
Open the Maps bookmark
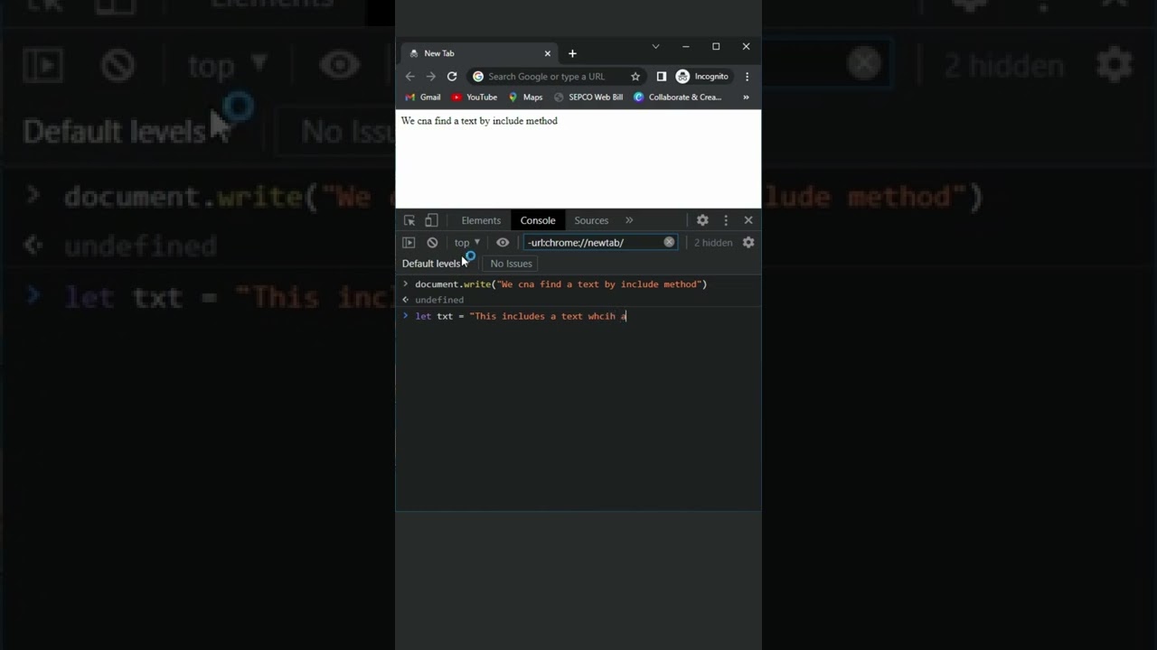[x=525, y=97]
